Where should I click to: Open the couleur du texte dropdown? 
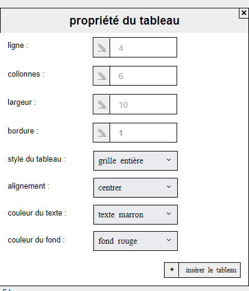point(135,214)
